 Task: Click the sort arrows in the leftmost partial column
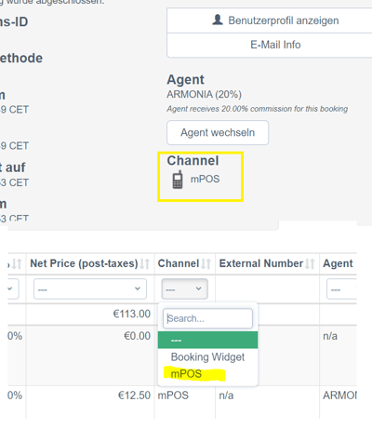(x=17, y=263)
